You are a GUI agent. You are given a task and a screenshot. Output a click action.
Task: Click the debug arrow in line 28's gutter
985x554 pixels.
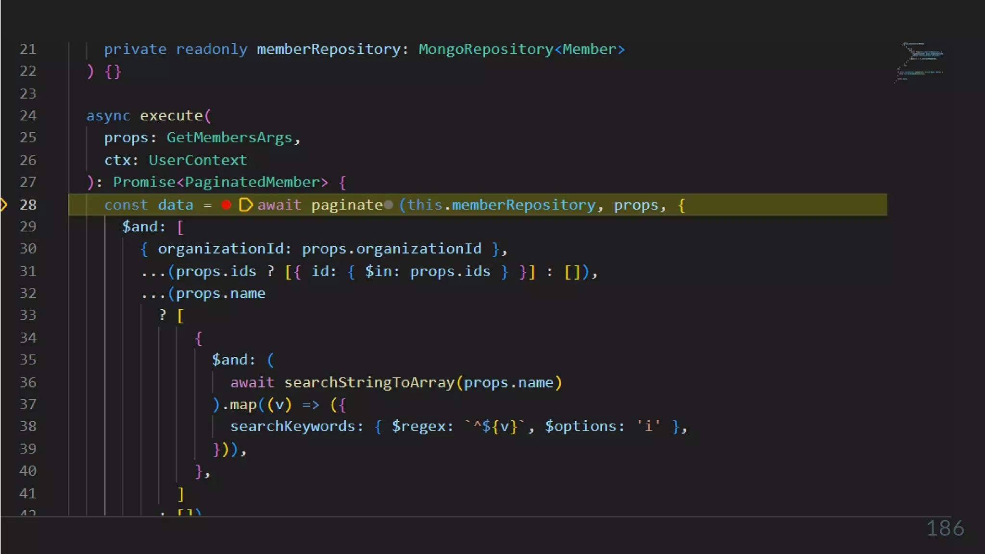coord(4,205)
